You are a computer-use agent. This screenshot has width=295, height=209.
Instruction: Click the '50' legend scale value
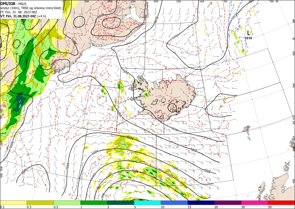click(270, 207)
